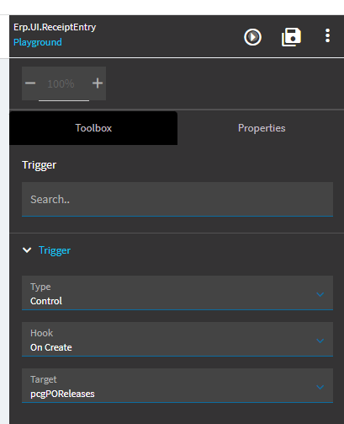344x424 pixels.
Task: Click the Erp.UI.ReceiptEntry title text
Action: [x=55, y=27]
